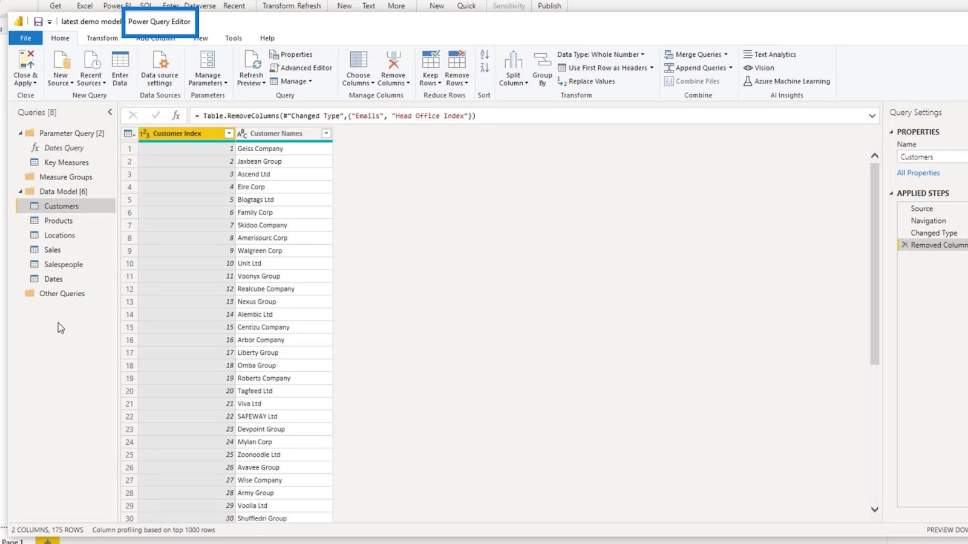The width and height of the screenshot is (968, 544).
Task: Open the Advanced Editor
Action: (301, 68)
